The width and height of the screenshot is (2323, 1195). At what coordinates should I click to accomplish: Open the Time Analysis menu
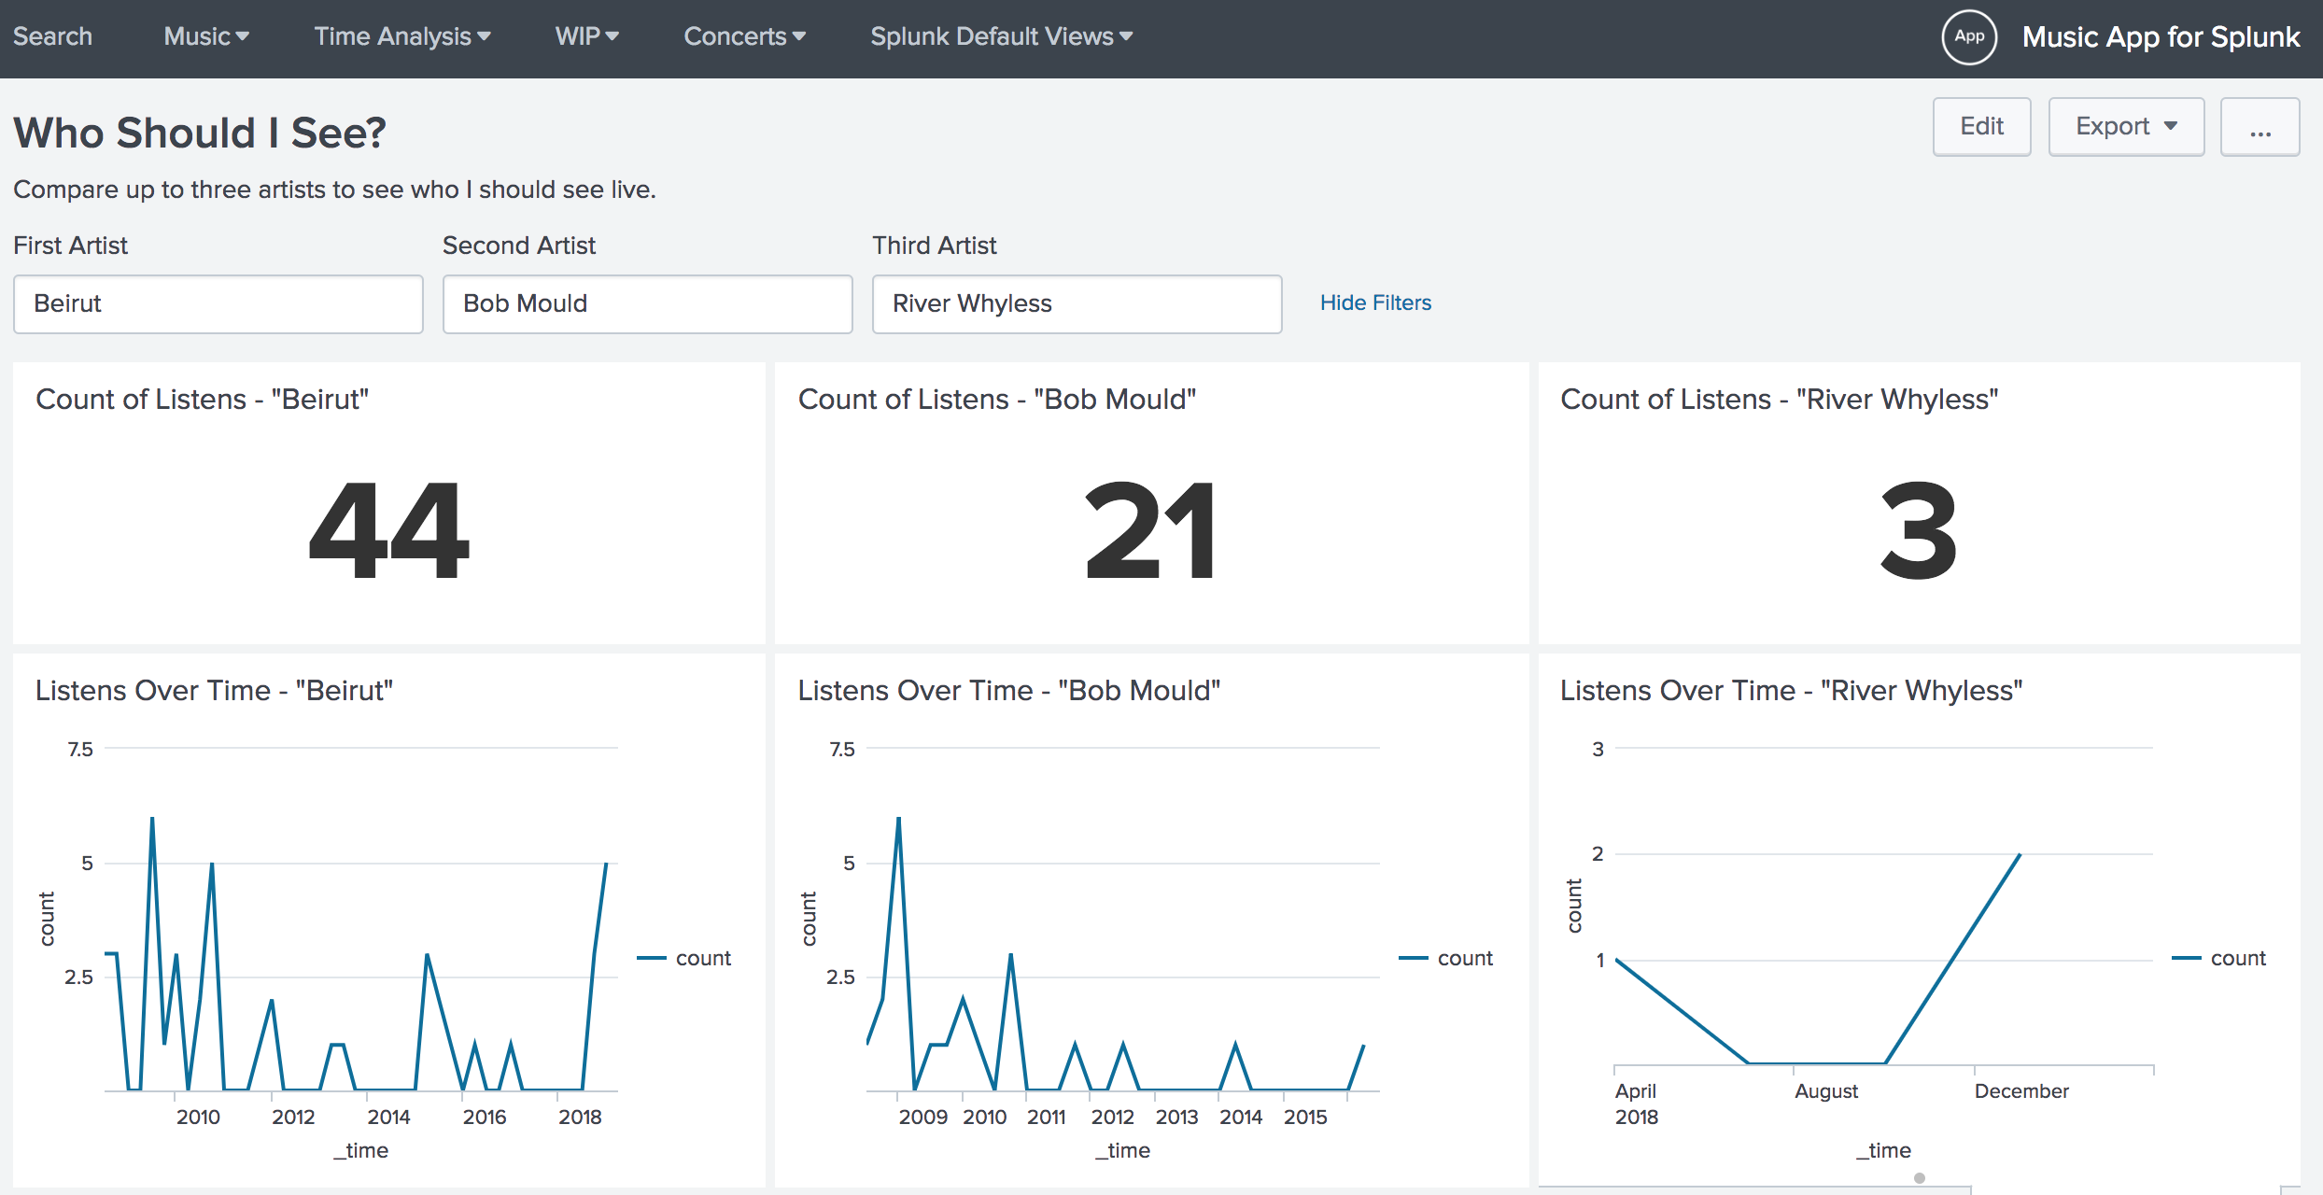402,36
